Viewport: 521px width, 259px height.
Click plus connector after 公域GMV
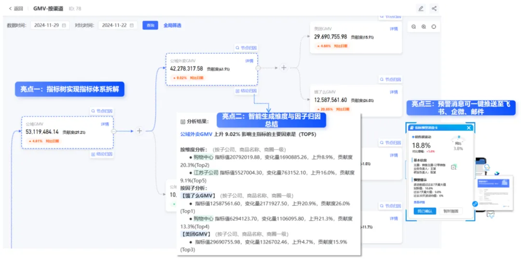[139, 131]
